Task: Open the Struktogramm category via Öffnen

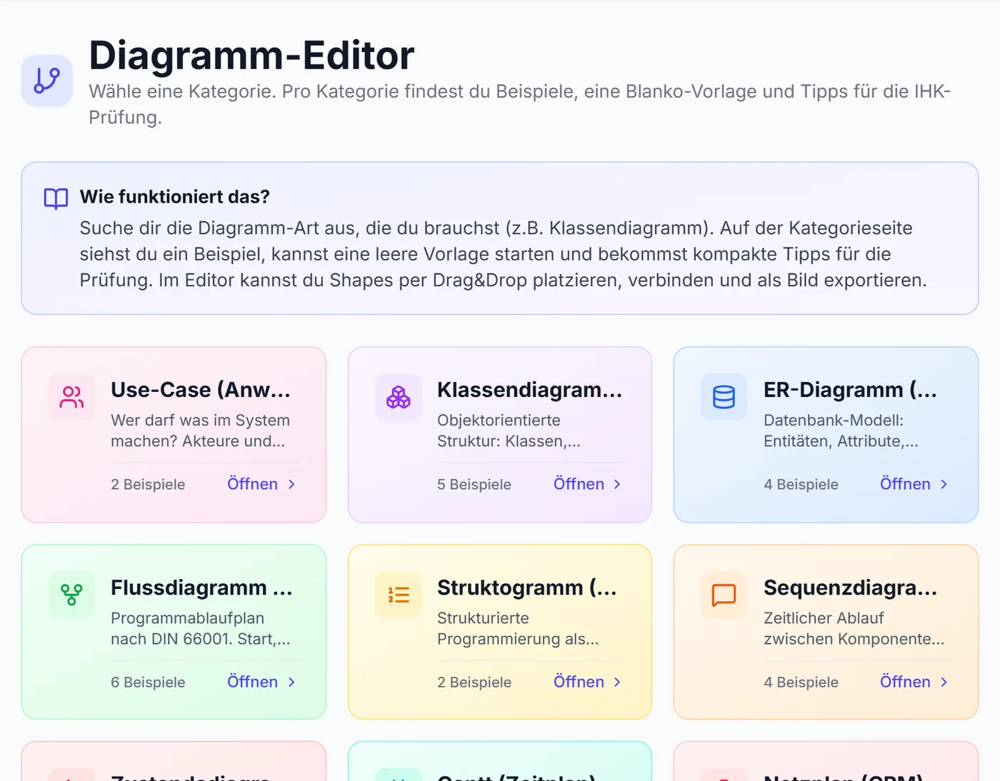Action: (588, 682)
